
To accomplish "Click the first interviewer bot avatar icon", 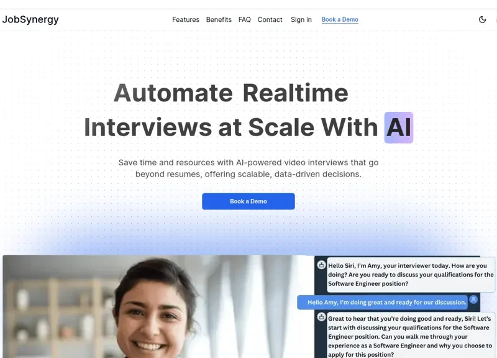I will (321, 265).
